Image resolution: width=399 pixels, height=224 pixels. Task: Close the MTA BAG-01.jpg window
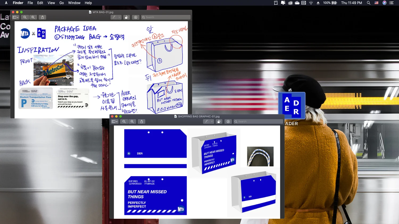[13, 12]
